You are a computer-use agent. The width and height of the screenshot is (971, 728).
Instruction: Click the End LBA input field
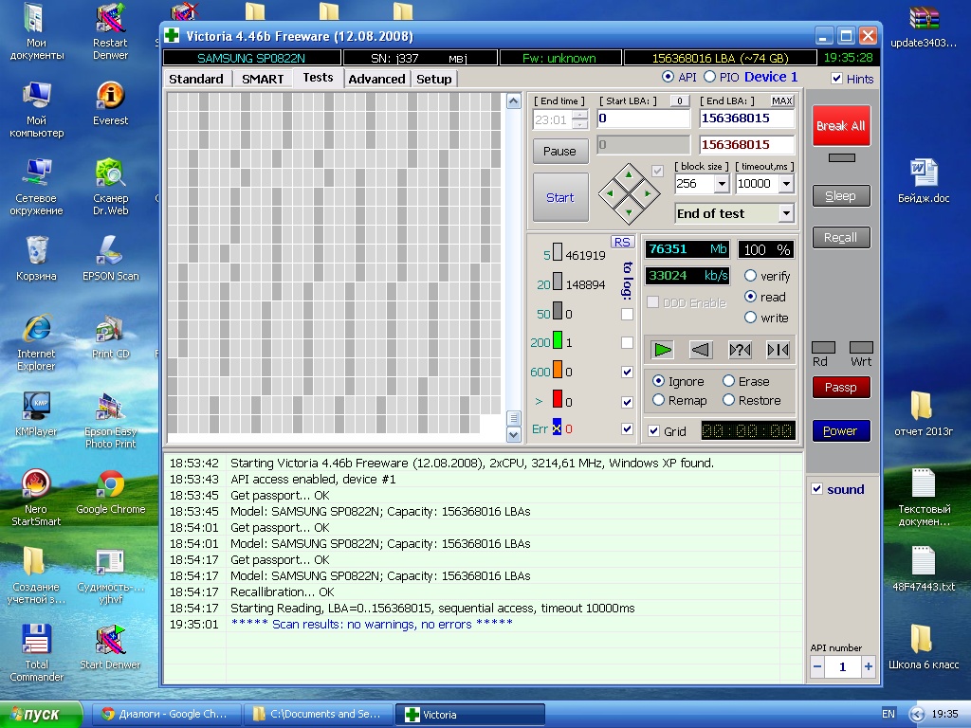(747, 118)
